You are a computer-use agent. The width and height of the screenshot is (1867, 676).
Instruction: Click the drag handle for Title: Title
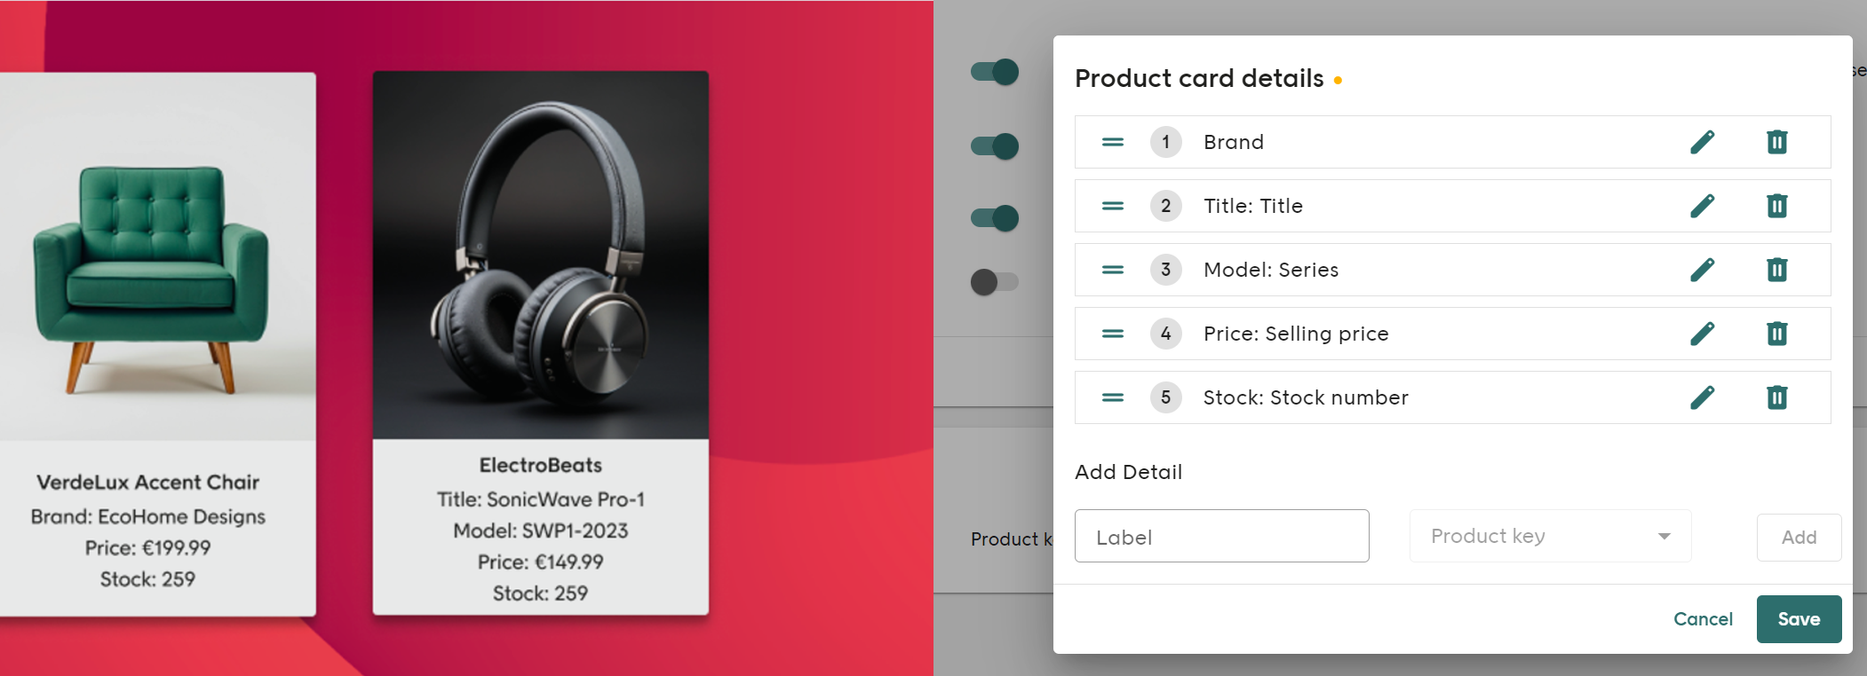1113,206
